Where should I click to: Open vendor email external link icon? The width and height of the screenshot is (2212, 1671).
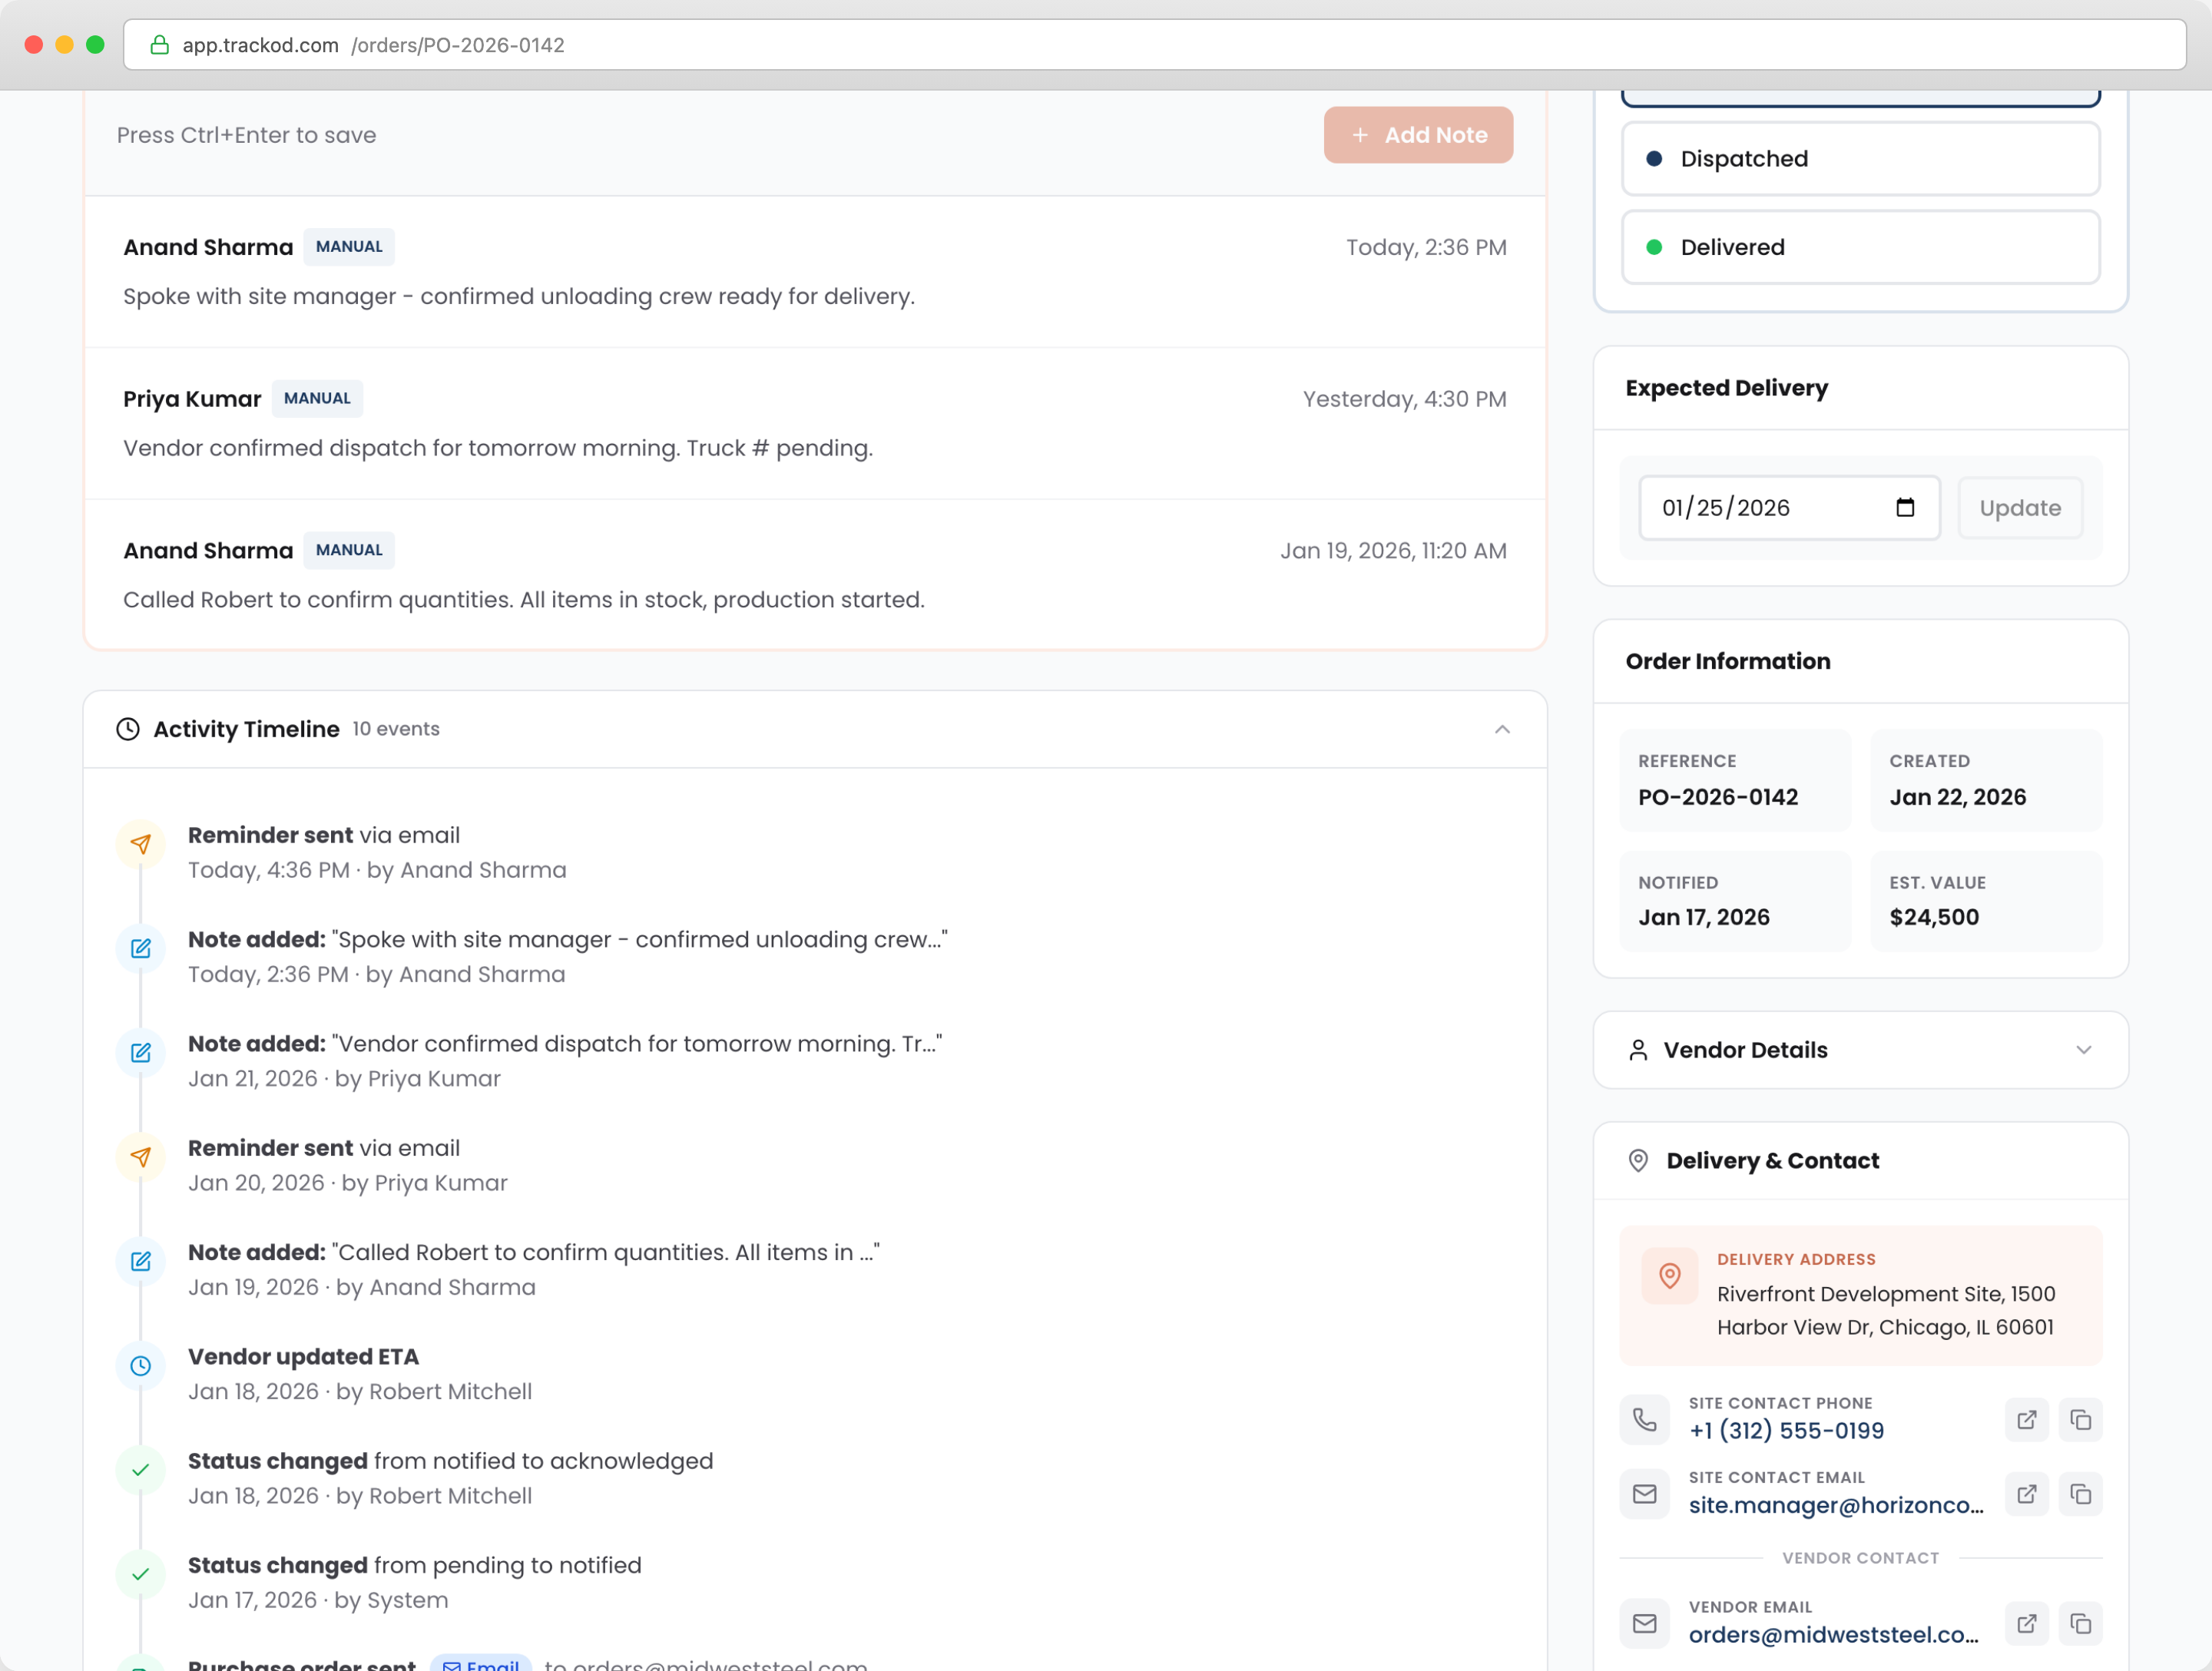pos(2027,1623)
